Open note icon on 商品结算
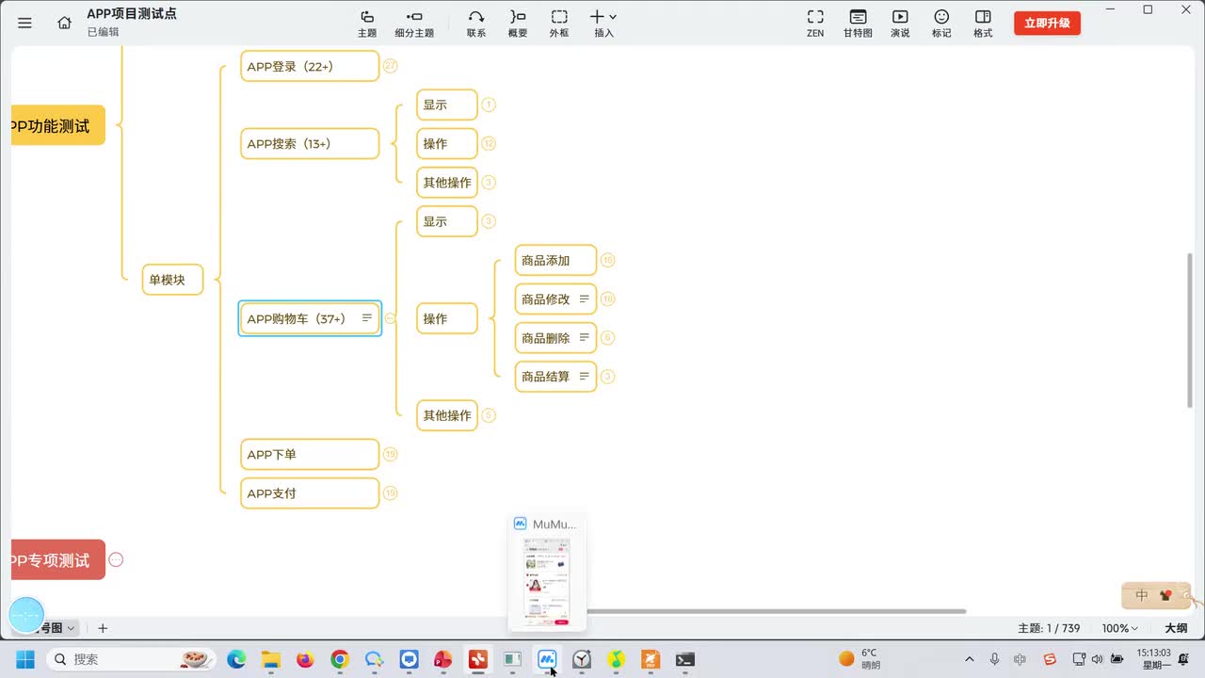The image size is (1205, 678). coord(584,376)
